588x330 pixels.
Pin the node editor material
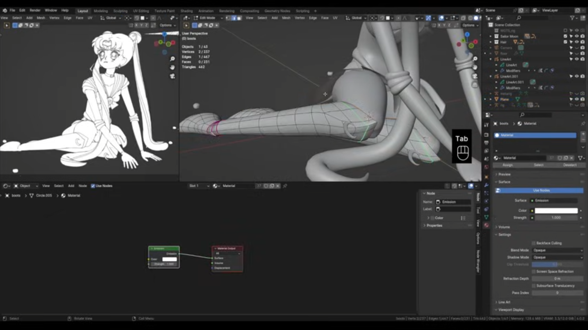pyautogui.click(x=285, y=186)
